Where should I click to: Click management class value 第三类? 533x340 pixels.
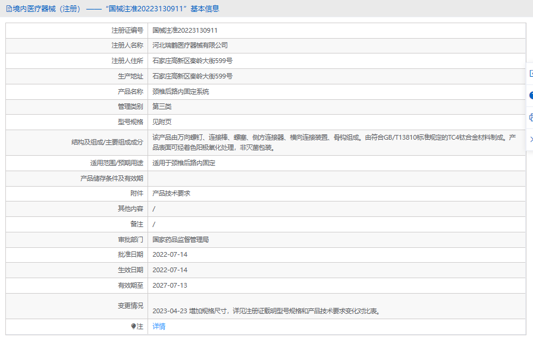(x=162, y=106)
